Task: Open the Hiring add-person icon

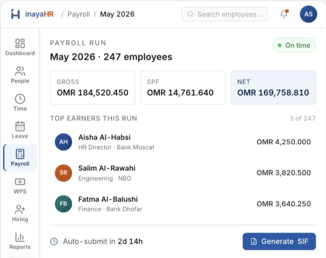Action: (20, 209)
